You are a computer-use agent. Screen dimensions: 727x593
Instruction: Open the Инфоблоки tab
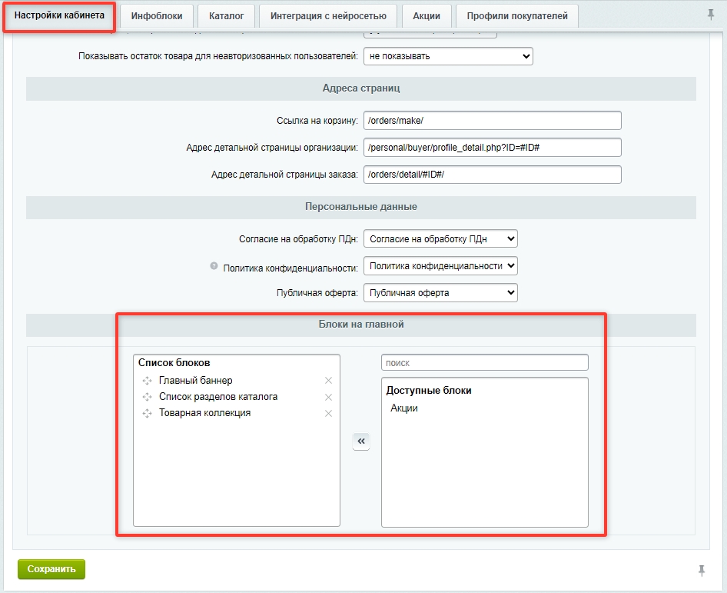(x=157, y=16)
